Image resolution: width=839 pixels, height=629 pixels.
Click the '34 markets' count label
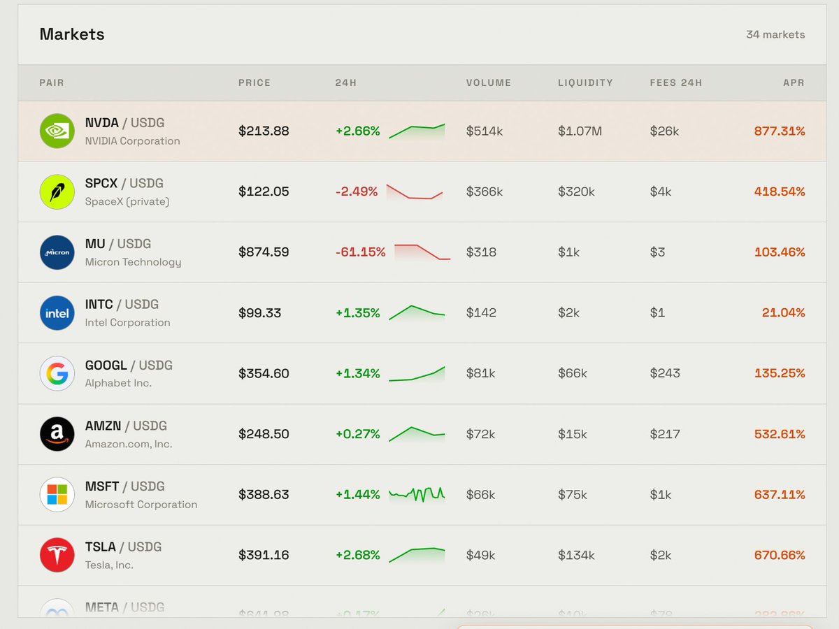pos(775,34)
